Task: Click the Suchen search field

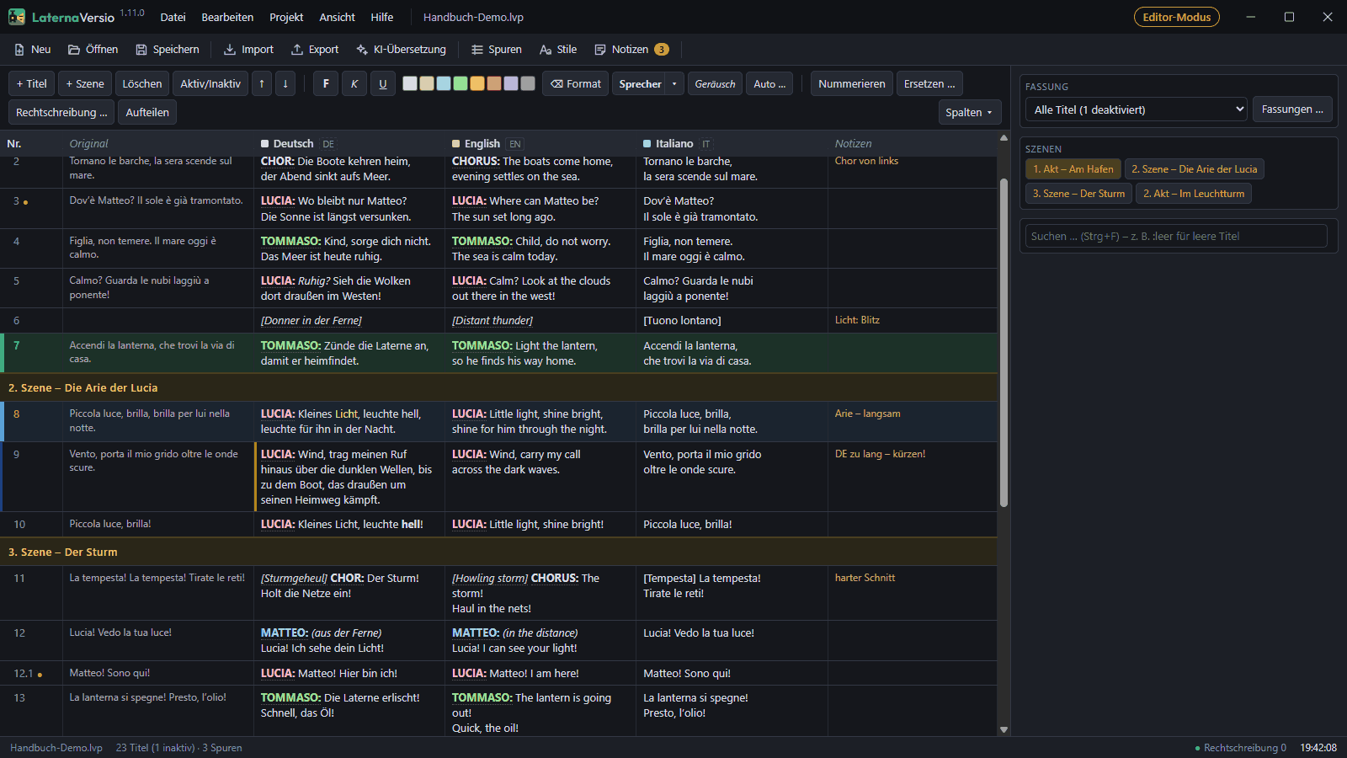Action: click(1176, 237)
